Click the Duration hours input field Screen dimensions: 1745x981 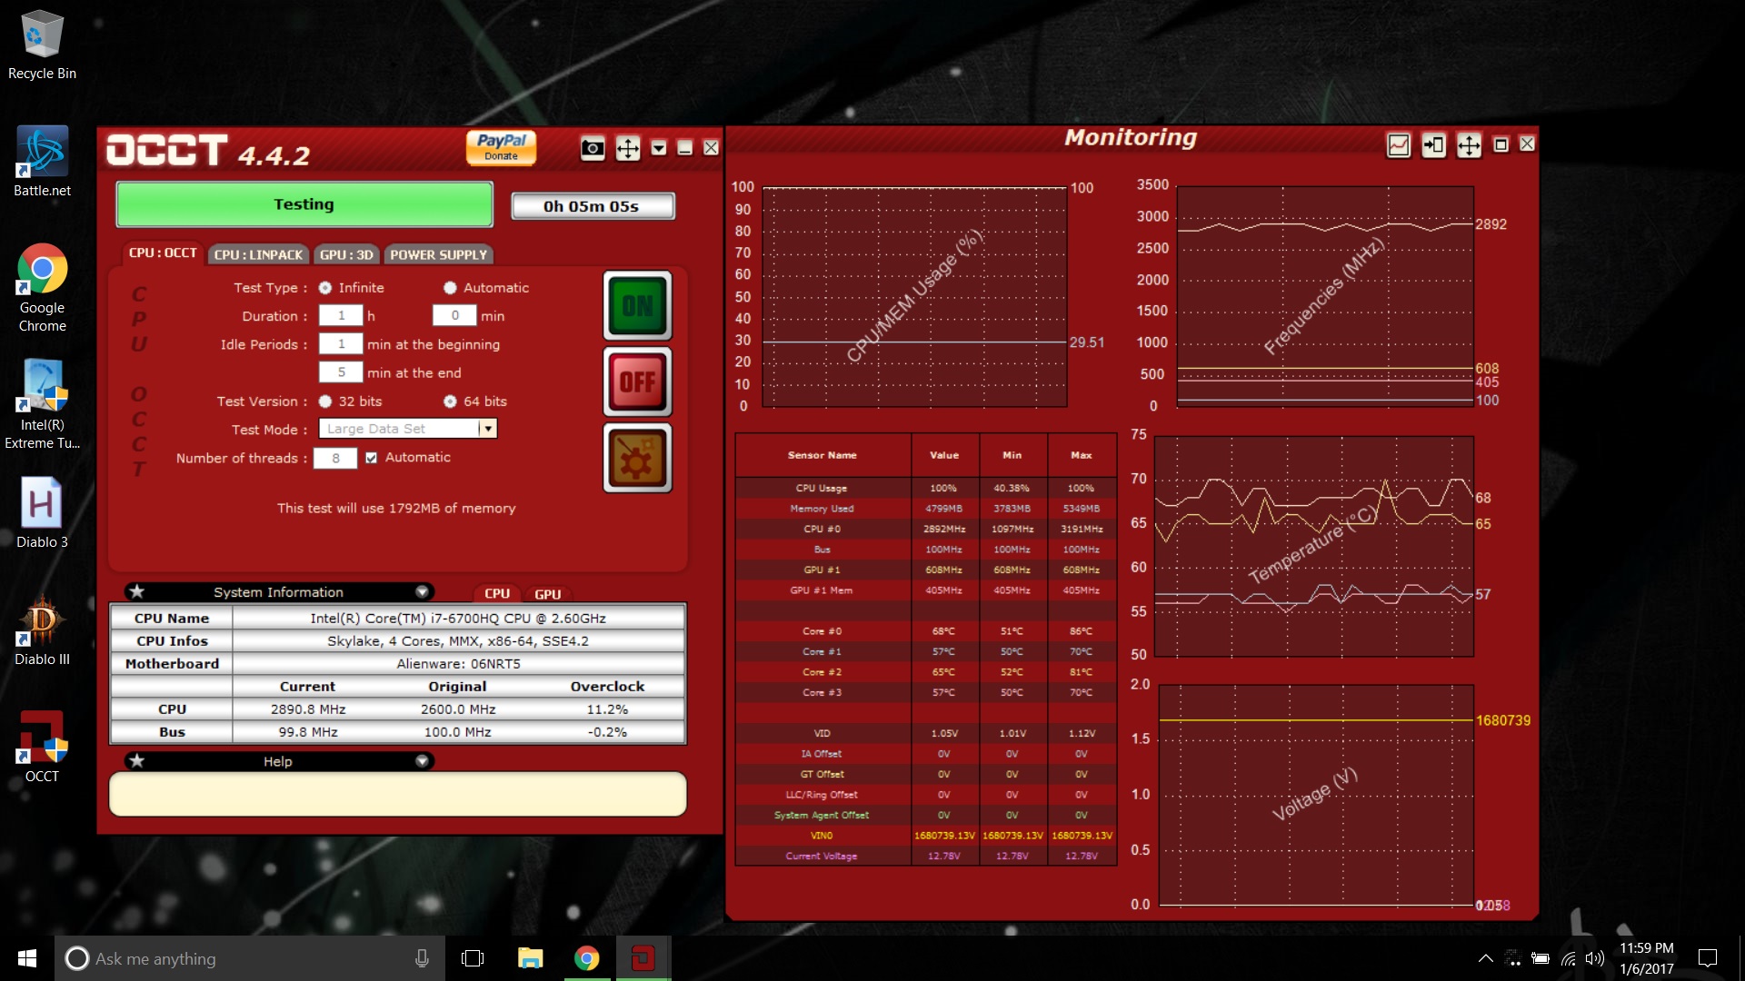(341, 315)
